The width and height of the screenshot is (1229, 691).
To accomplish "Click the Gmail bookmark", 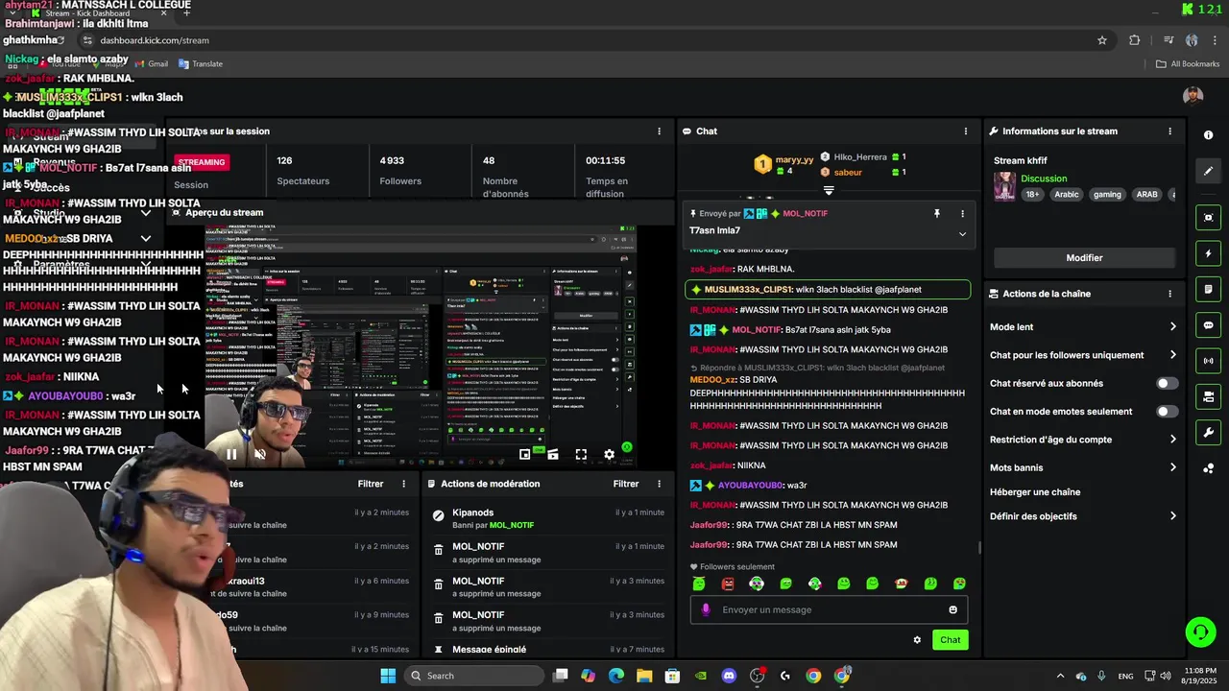I will tap(152, 64).
